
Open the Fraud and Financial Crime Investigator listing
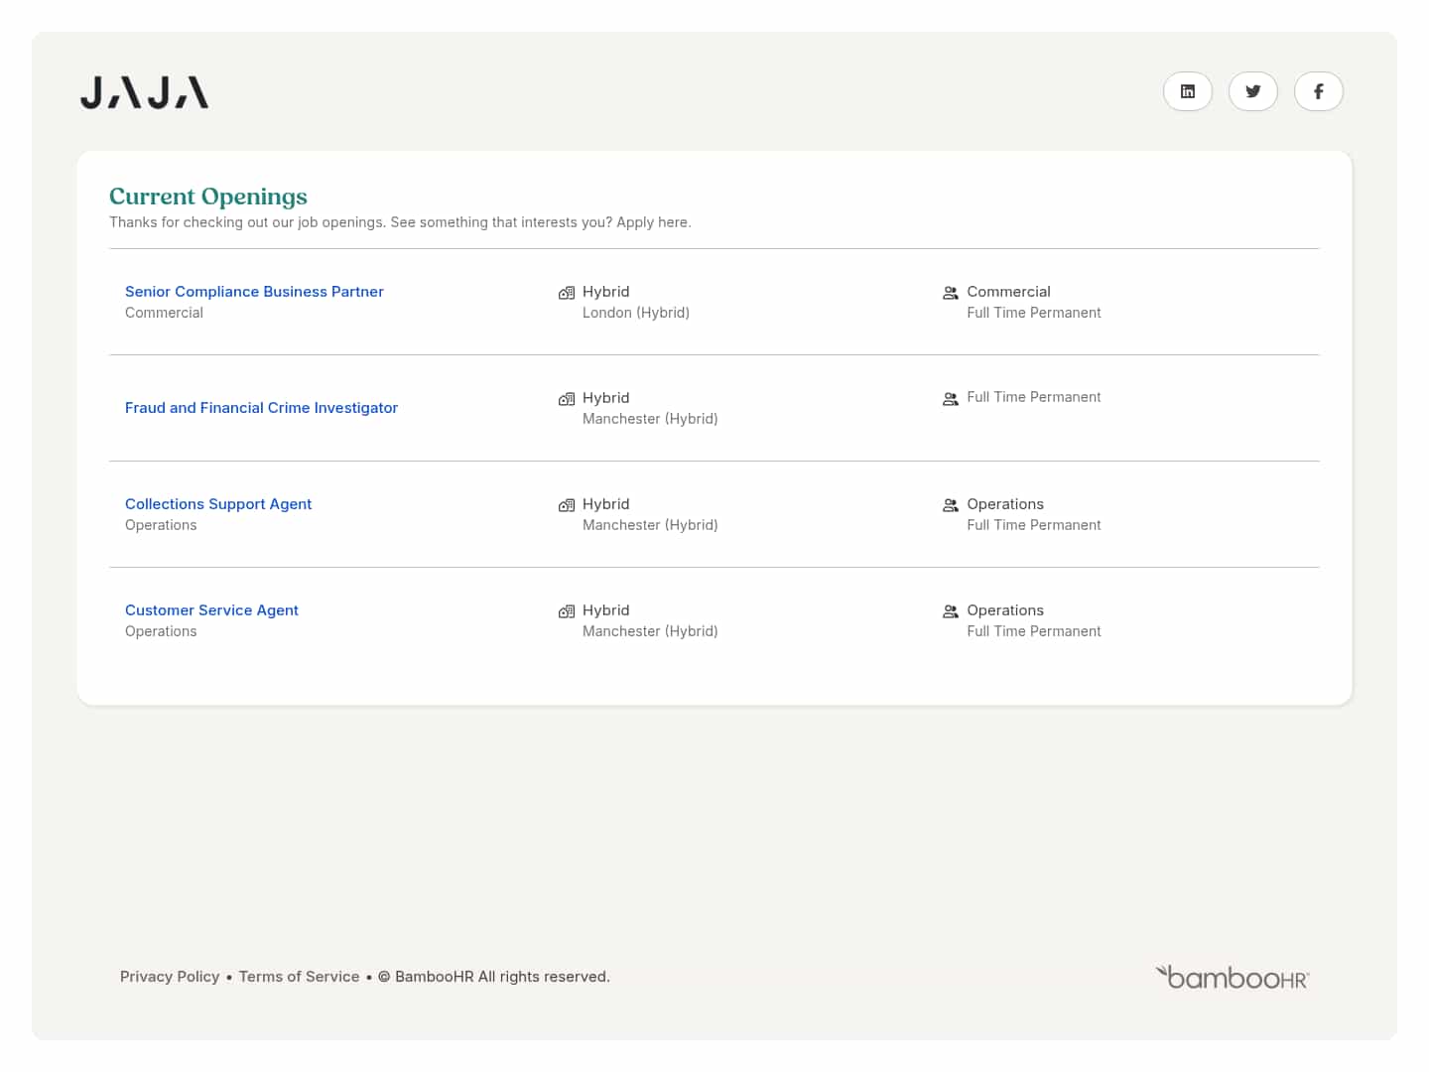[261, 407]
